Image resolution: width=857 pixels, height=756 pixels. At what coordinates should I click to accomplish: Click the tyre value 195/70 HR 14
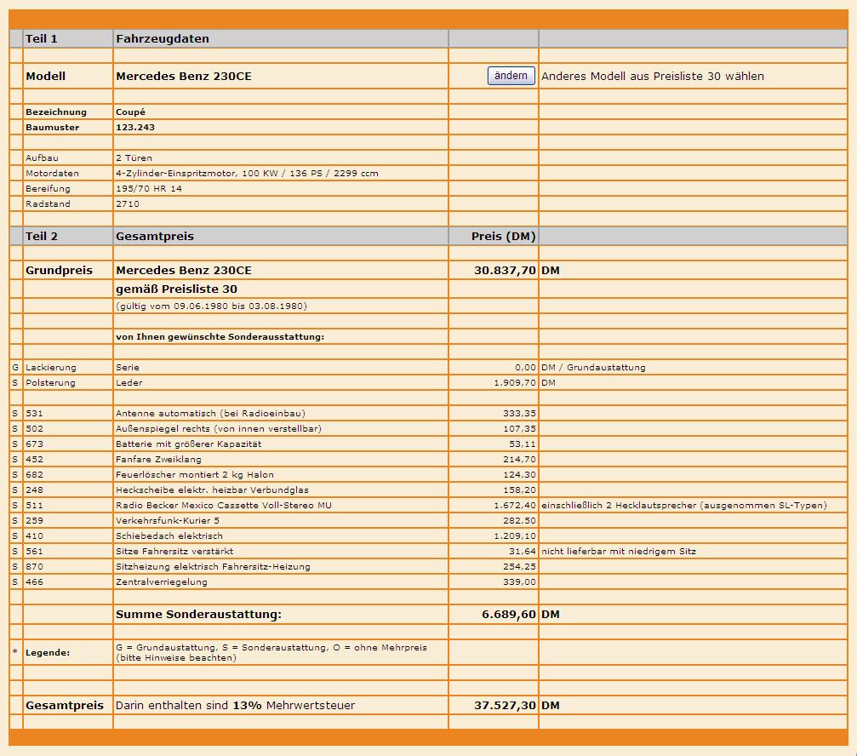[149, 189]
